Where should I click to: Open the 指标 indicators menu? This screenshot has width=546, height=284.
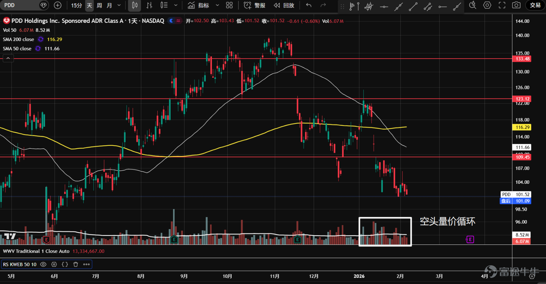[x=199, y=5]
